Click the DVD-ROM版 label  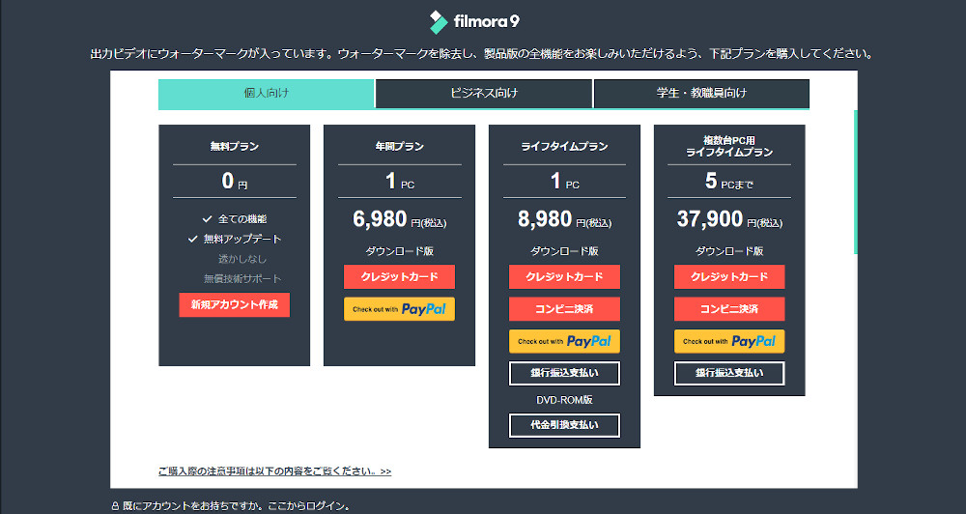[564, 400]
